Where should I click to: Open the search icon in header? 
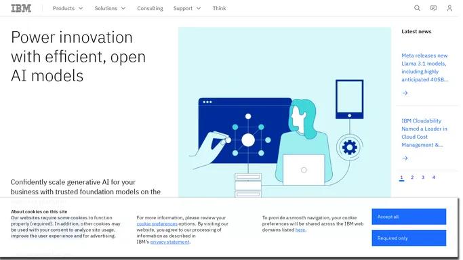click(x=417, y=8)
